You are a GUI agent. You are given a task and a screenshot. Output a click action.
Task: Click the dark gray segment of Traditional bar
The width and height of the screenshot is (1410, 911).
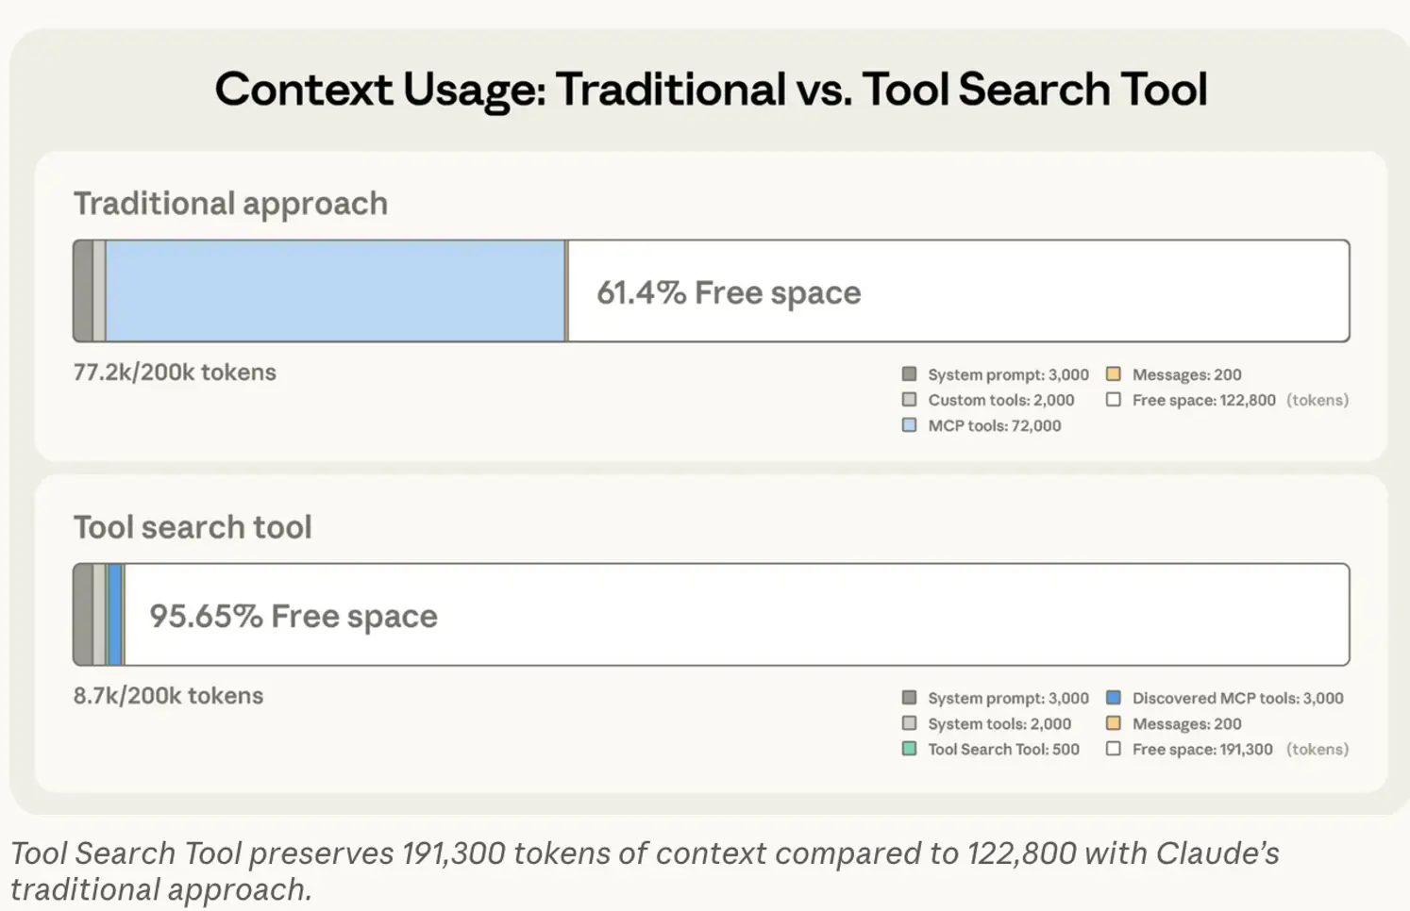point(84,290)
